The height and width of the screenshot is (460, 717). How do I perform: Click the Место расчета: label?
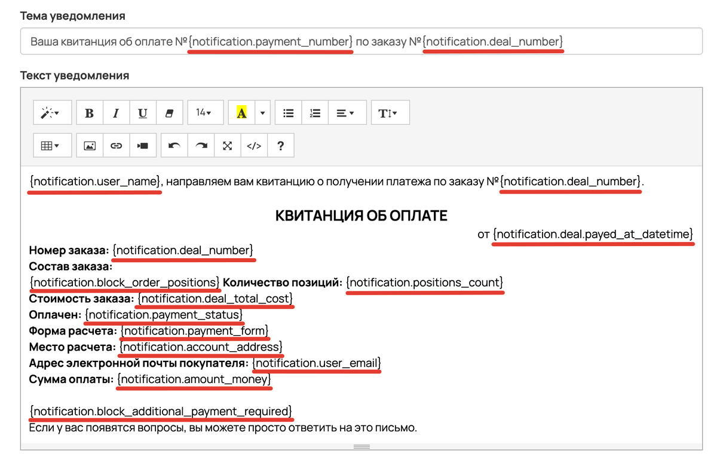coord(72,346)
